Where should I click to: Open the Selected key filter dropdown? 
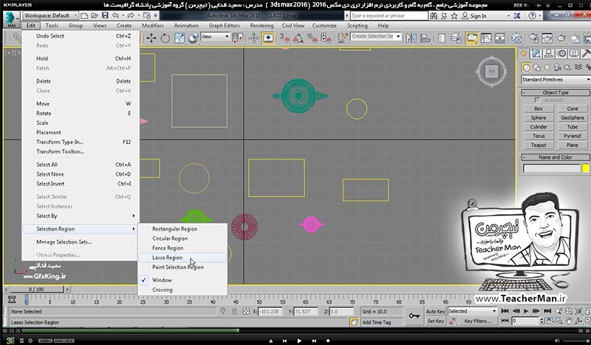(472, 311)
